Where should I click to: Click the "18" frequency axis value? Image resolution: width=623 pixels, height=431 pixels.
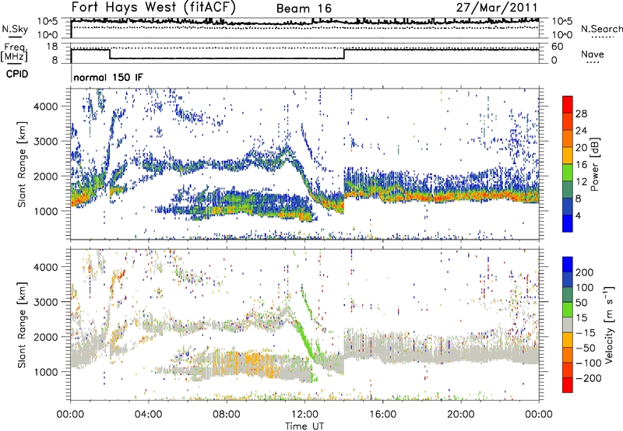click(52, 47)
